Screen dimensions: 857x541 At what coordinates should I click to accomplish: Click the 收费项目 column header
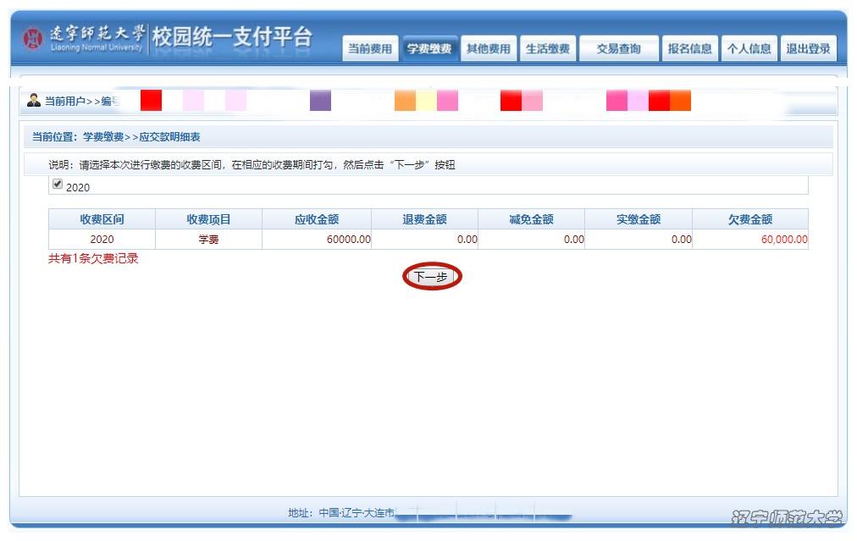(208, 219)
